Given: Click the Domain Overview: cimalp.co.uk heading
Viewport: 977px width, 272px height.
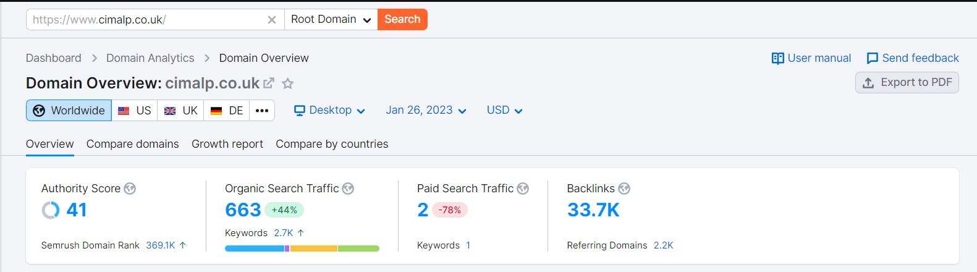Looking at the screenshot, I should pyautogui.click(x=143, y=83).
